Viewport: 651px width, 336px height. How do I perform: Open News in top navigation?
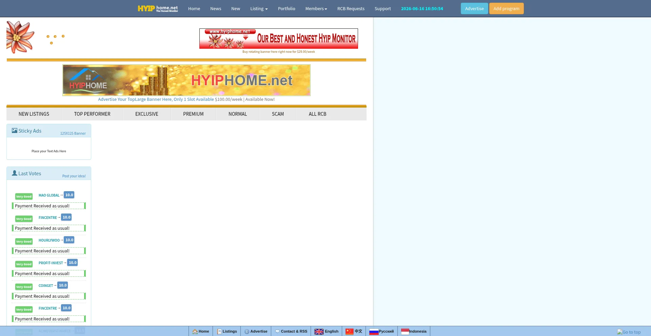point(216,9)
